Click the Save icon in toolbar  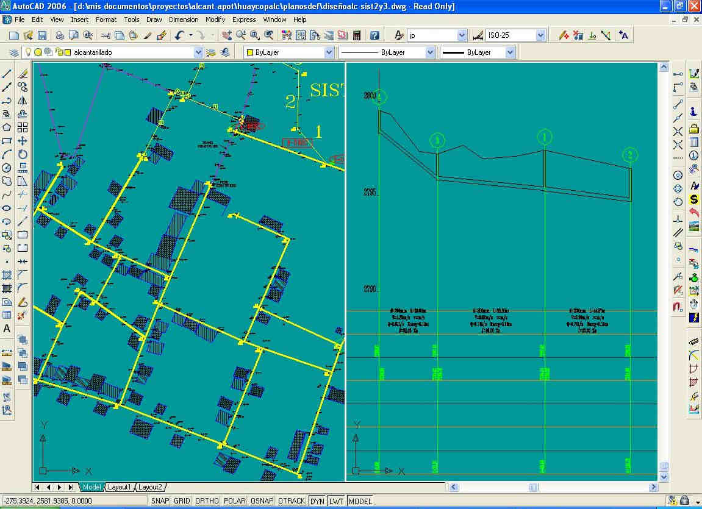click(x=42, y=35)
